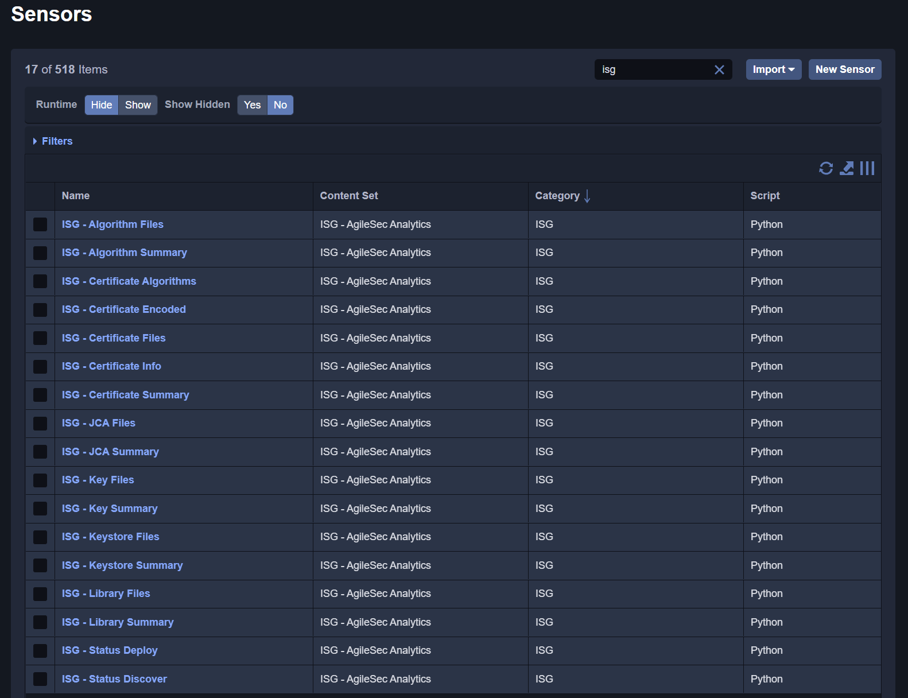The height and width of the screenshot is (698, 908).
Task: Set Runtime toggle to Hide
Action: pyautogui.click(x=102, y=105)
